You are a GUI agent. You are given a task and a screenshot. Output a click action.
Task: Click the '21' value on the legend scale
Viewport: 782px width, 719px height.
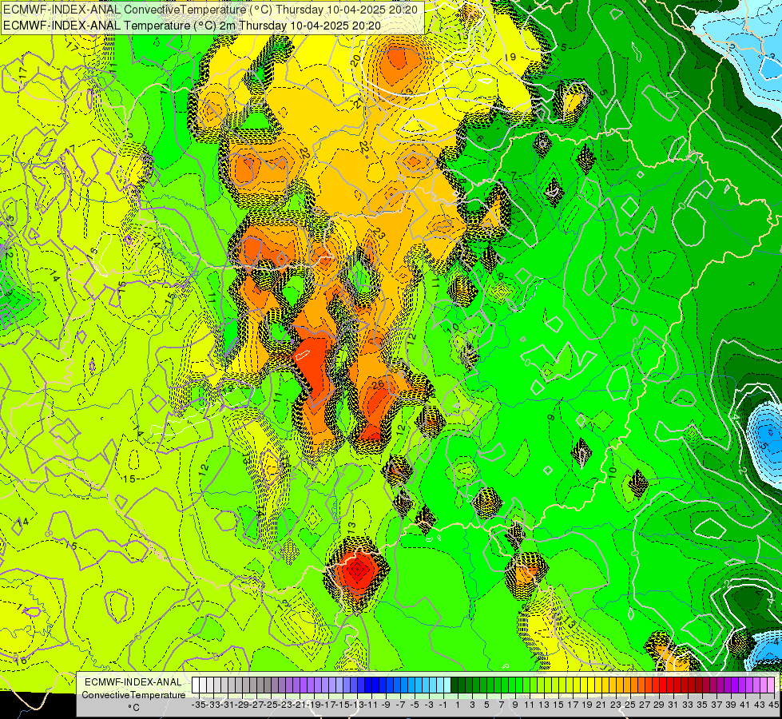(x=601, y=705)
